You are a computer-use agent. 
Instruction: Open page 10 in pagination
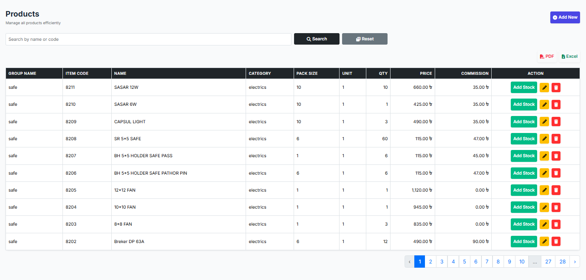(522, 262)
